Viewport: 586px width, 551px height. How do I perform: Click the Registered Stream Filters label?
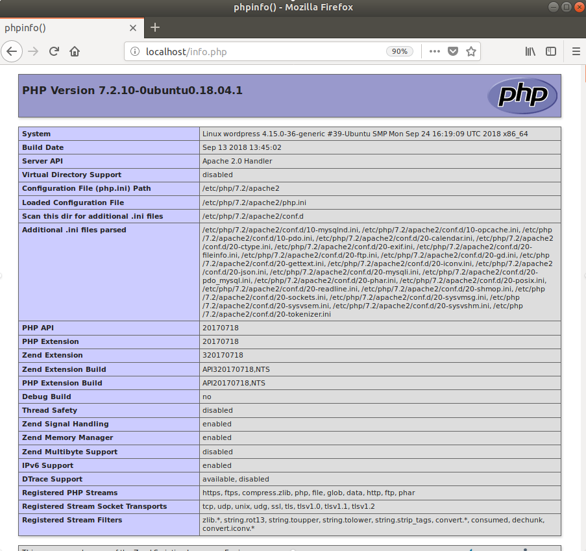(72, 520)
